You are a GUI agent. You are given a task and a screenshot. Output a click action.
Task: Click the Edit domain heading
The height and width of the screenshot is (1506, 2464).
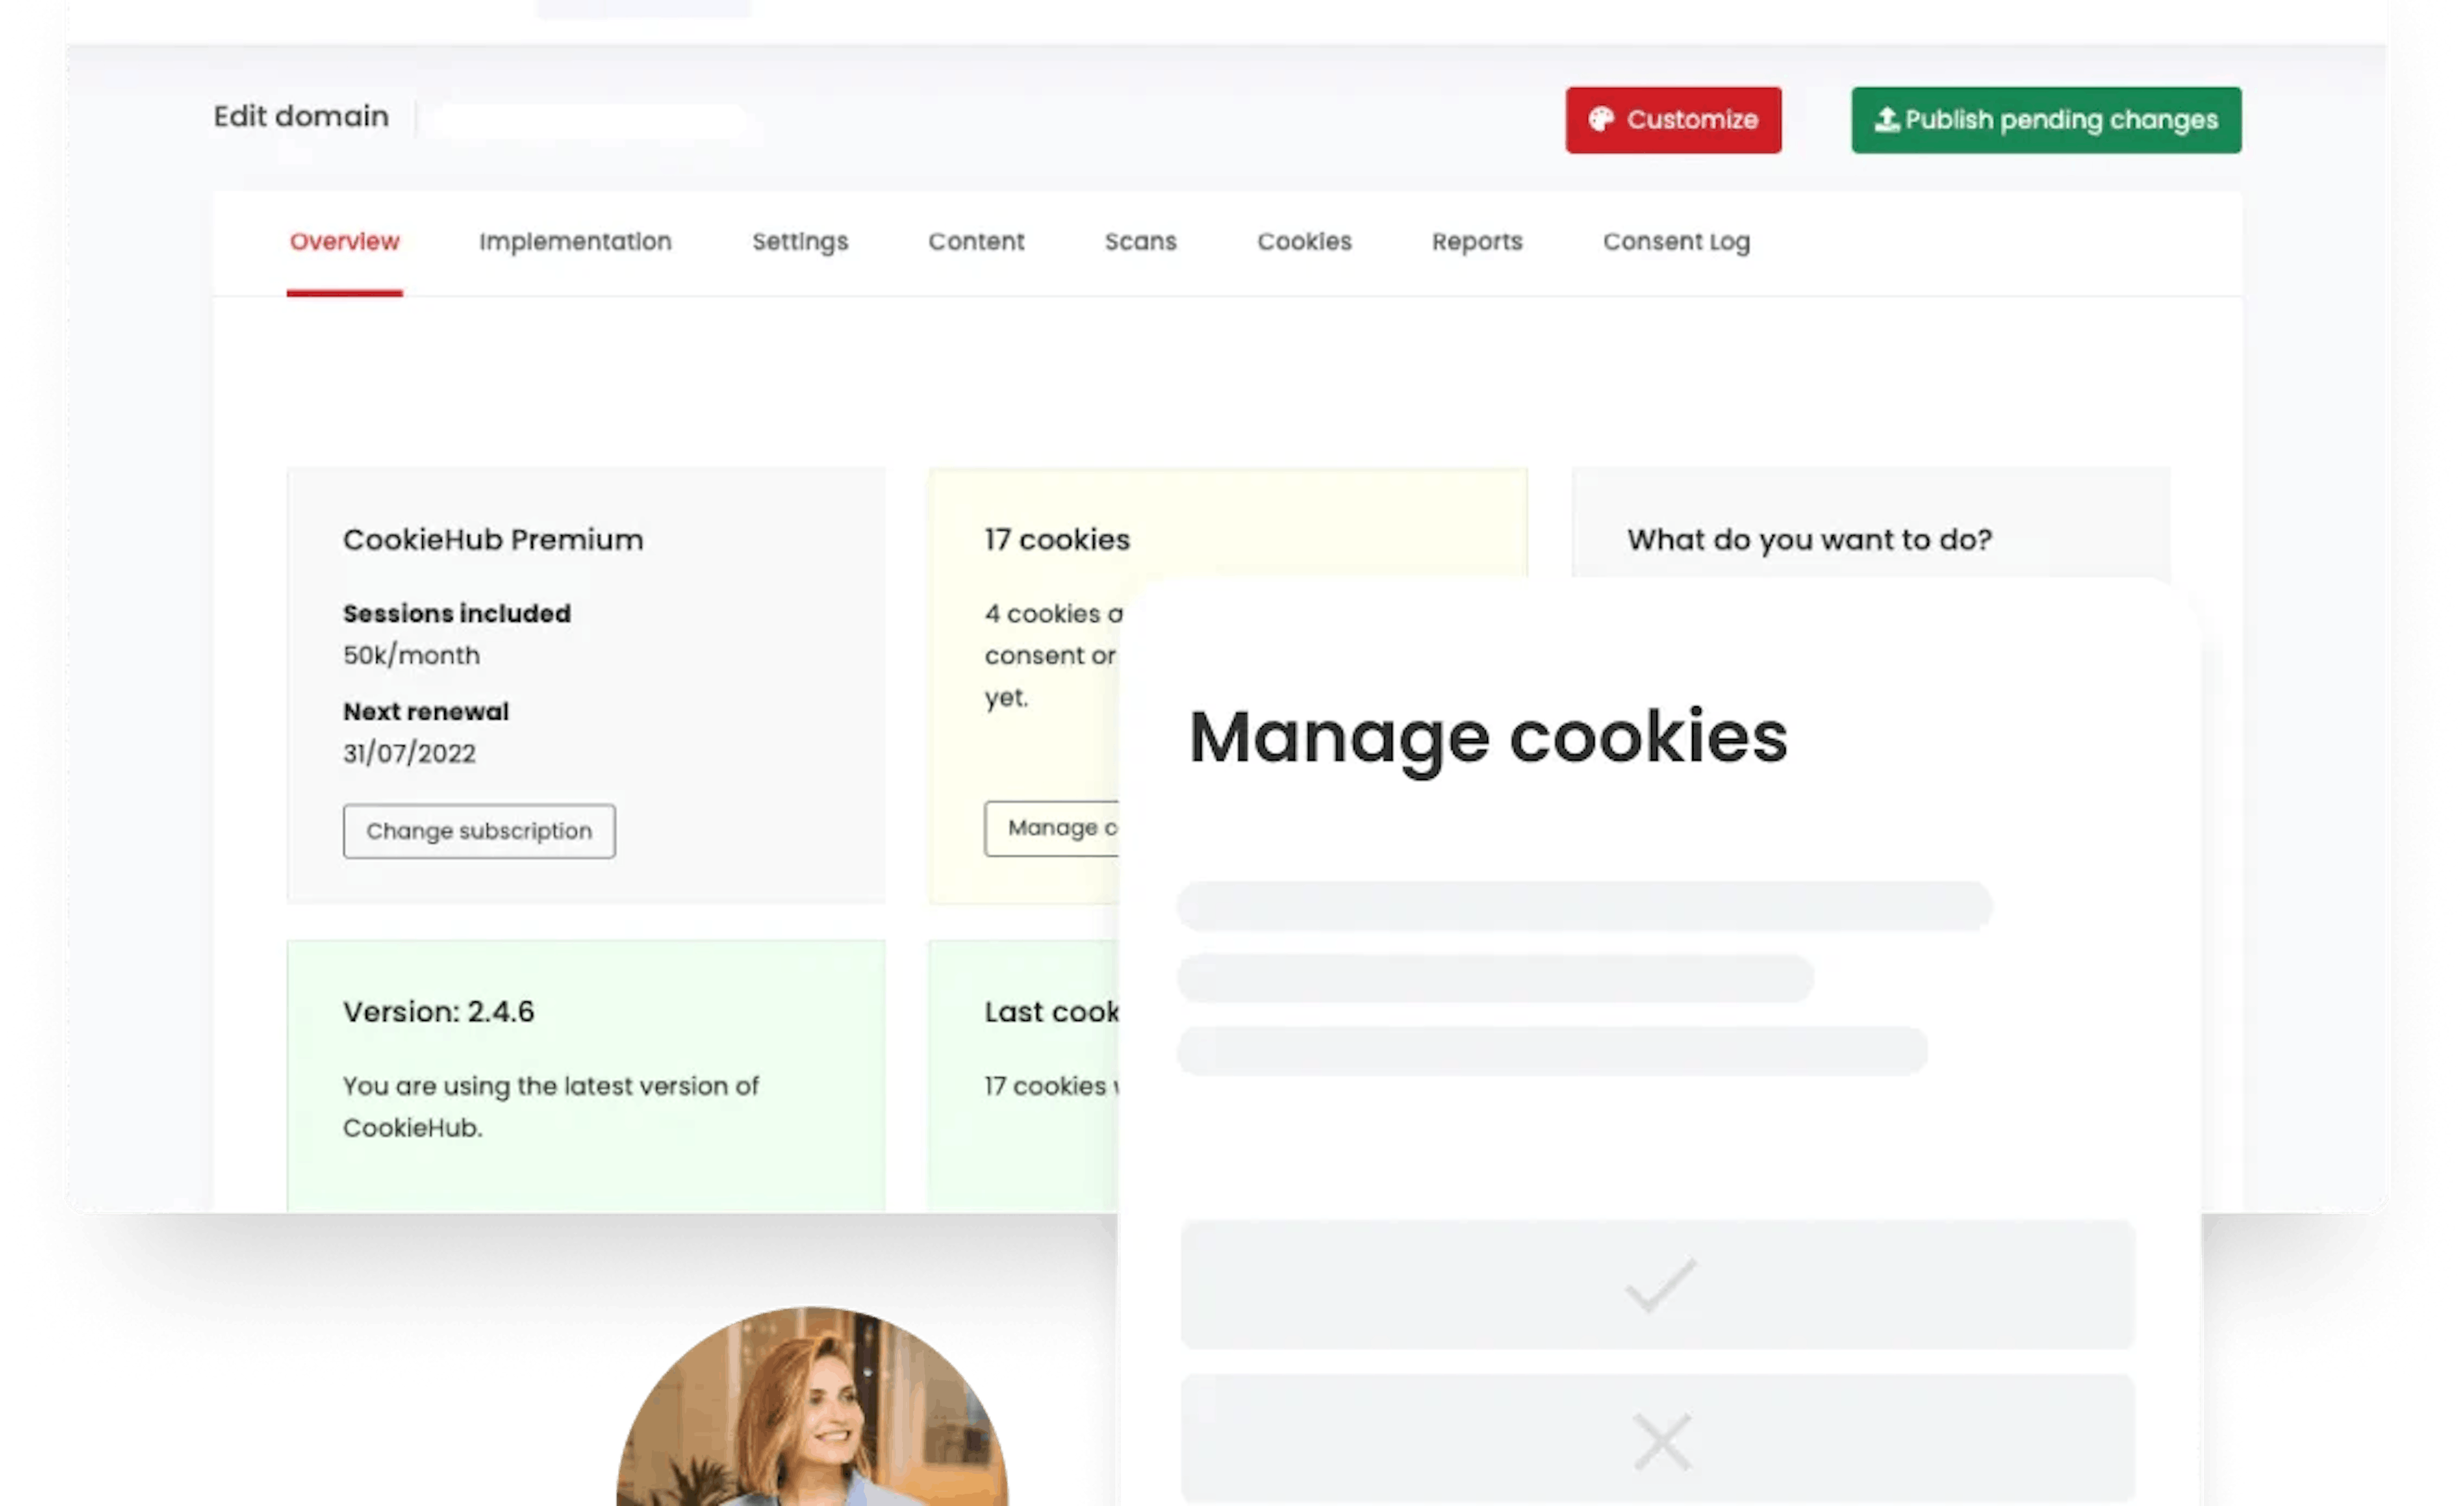(x=301, y=117)
